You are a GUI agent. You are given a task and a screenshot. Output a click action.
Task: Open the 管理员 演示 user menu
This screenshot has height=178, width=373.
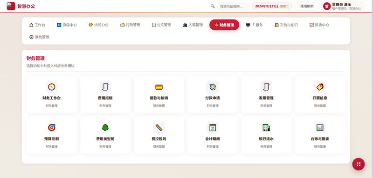[x=342, y=6]
